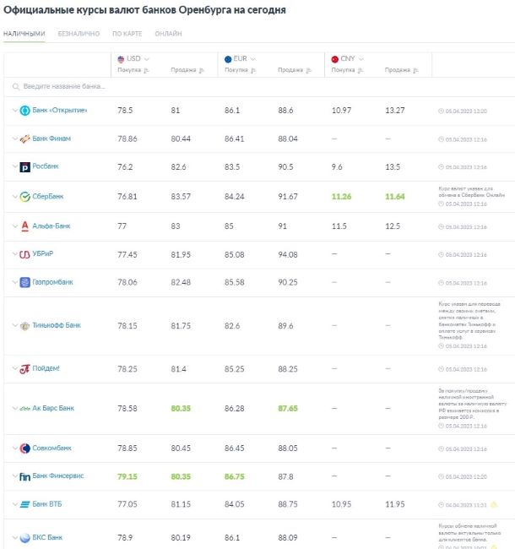Open the Ак Барс Банк link
Image resolution: width=515 pixels, height=549 pixels.
point(54,408)
